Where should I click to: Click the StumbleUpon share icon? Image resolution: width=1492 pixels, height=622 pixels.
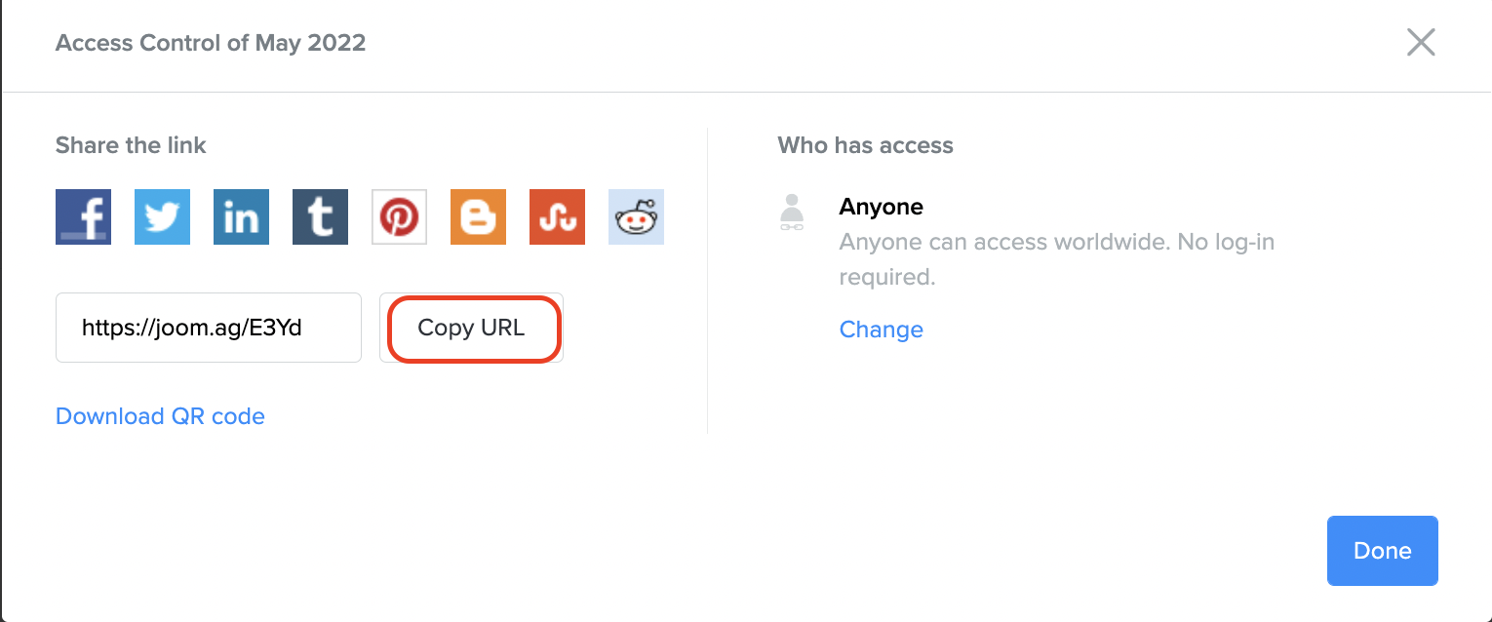tap(557, 216)
